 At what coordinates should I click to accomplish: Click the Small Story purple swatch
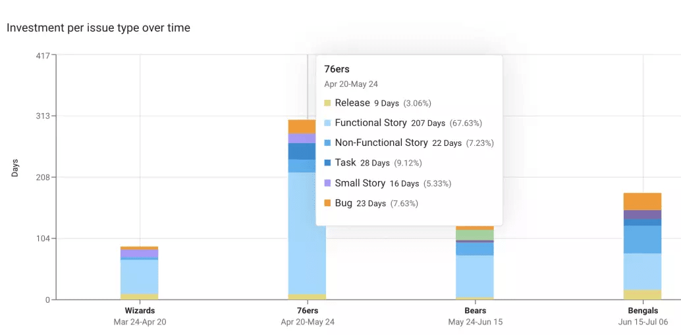coord(327,183)
